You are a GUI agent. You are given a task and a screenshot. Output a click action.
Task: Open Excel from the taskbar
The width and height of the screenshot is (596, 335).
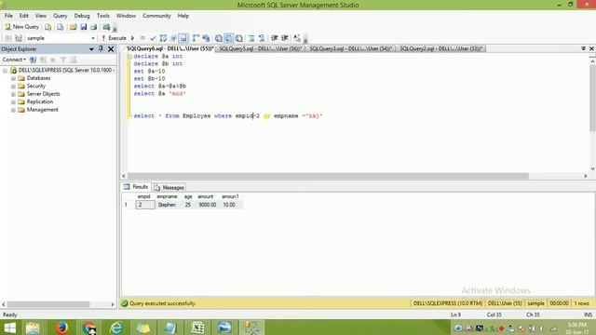[197, 328]
